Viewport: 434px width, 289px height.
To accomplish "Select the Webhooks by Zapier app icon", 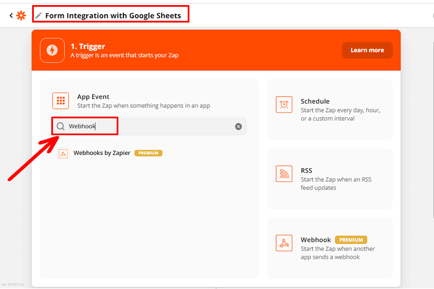I will click(x=63, y=153).
